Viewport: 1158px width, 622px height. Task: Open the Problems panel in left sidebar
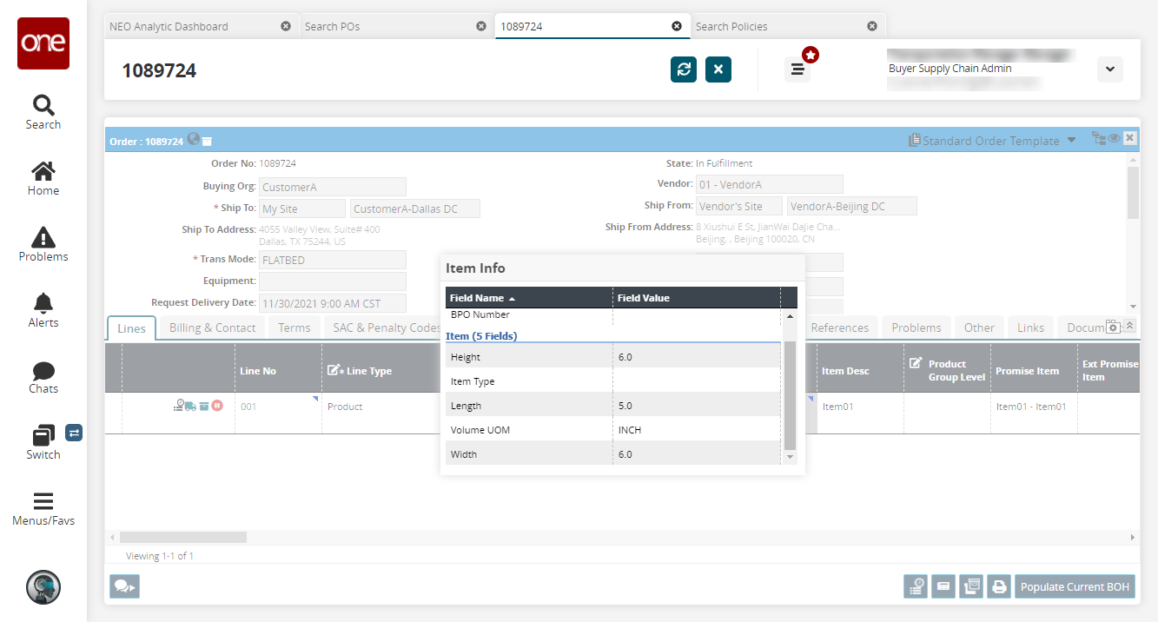coord(43,244)
